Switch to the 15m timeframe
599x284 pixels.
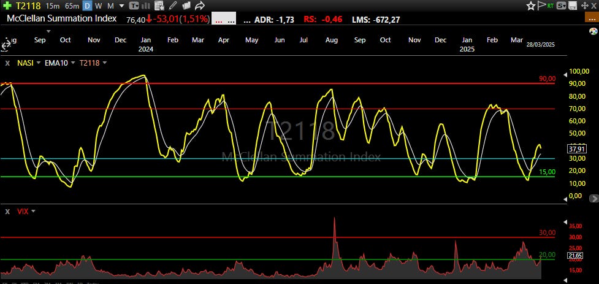click(x=52, y=6)
